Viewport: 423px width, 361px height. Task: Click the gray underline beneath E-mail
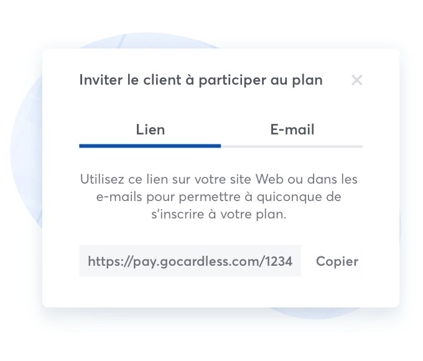point(292,146)
